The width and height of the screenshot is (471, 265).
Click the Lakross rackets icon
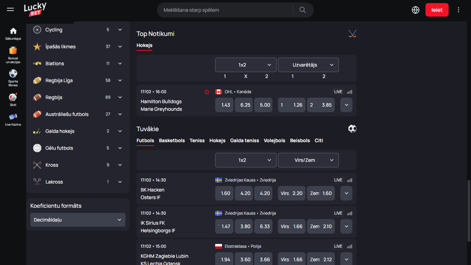click(37, 182)
